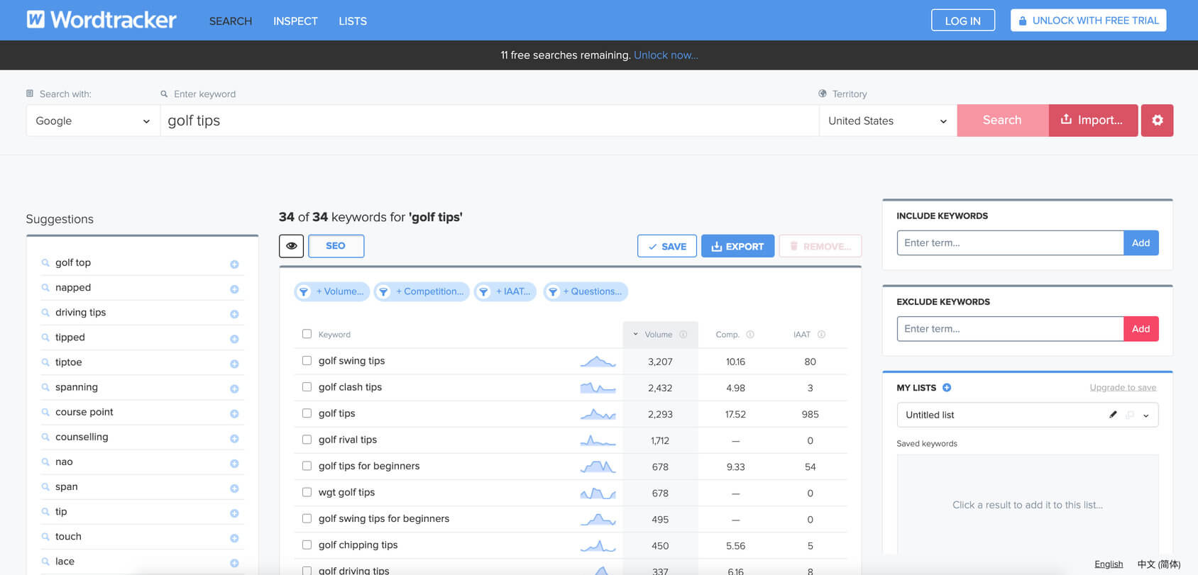Add 'spanning' suggestion with plus icon
This screenshot has height=575, width=1198.
[x=234, y=389]
